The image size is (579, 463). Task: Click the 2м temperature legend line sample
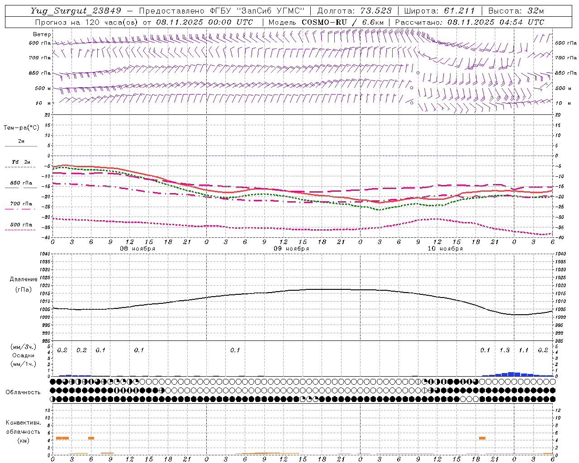coord(21,146)
